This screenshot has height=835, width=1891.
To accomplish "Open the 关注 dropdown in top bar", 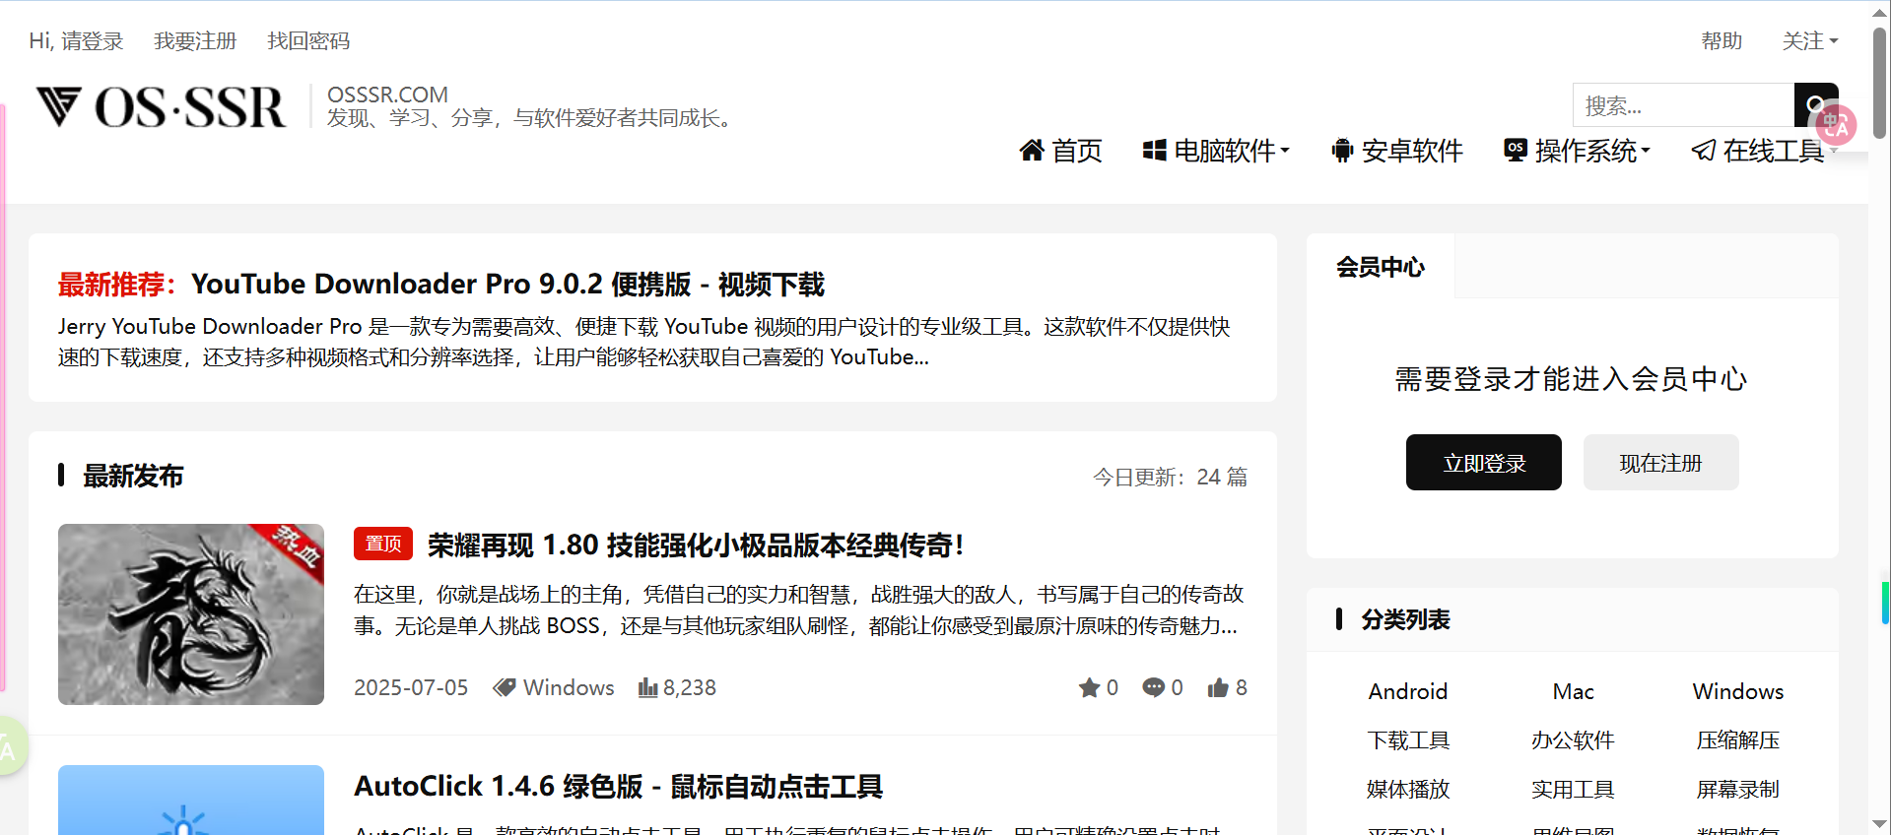I will coord(1809,41).
